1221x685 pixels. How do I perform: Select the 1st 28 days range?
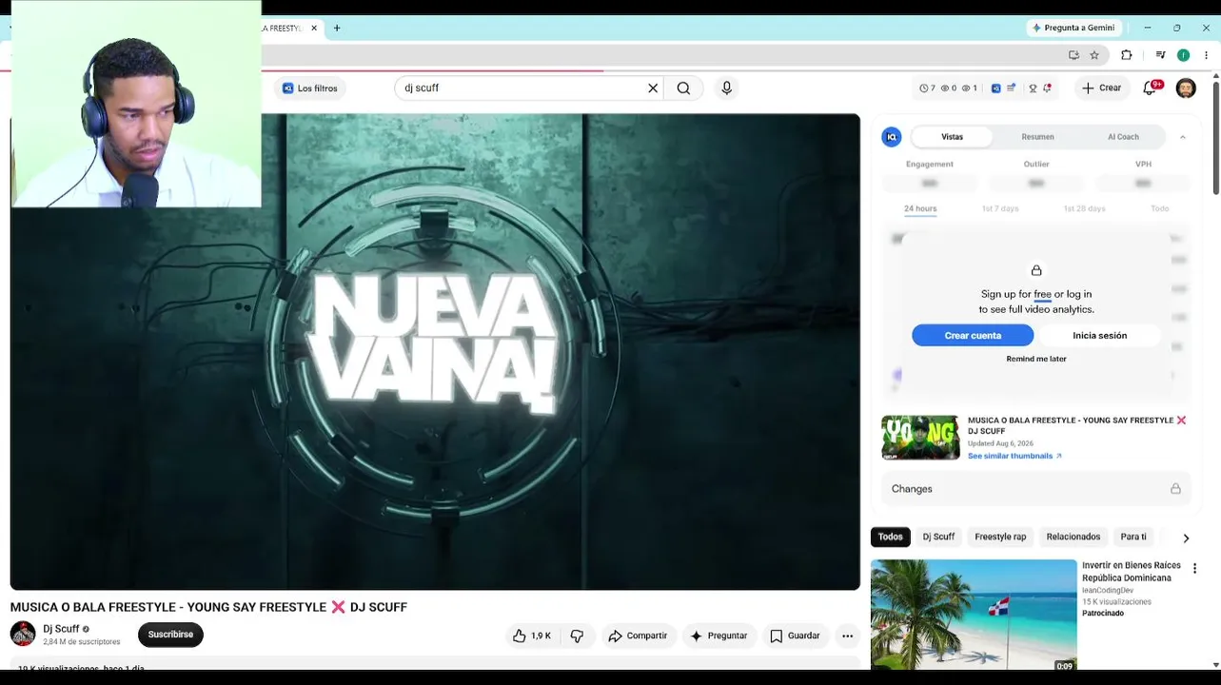pyautogui.click(x=1084, y=208)
